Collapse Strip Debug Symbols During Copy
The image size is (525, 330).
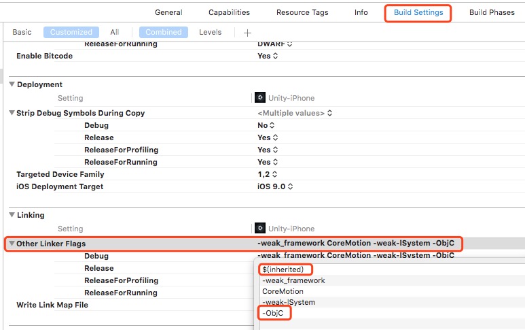[x=12, y=113]
